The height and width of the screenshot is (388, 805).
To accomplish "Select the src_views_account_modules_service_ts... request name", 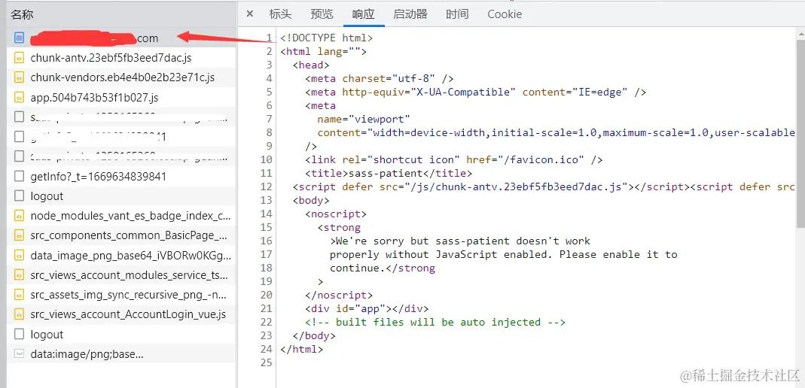I will click(x=129, y=274).
